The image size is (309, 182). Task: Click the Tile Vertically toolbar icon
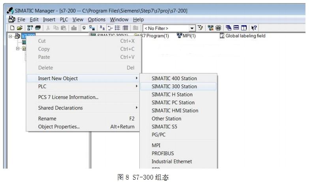(244, 28)
